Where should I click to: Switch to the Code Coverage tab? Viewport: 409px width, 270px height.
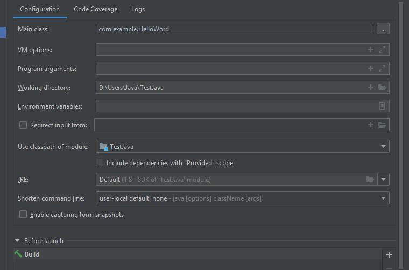95,9
